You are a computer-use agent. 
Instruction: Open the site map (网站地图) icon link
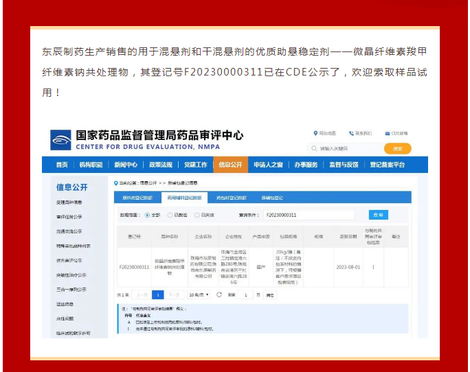315,133
